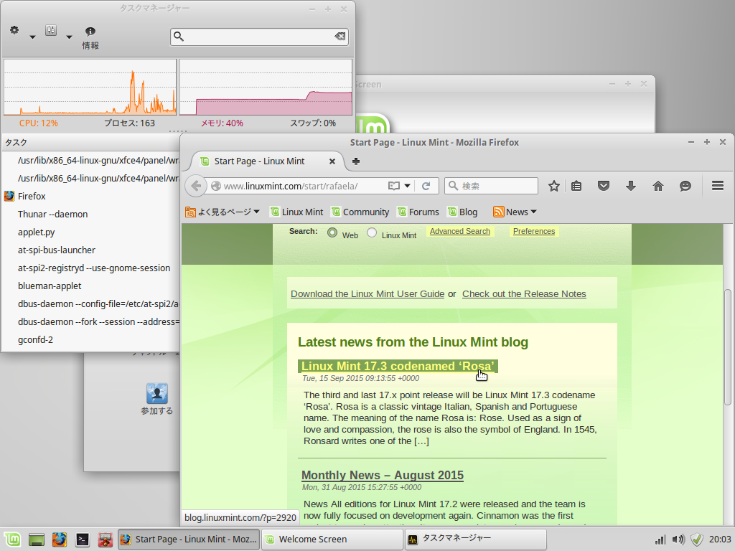
Task: Click the Firefox address bar URL
Action: coord(291,186)
